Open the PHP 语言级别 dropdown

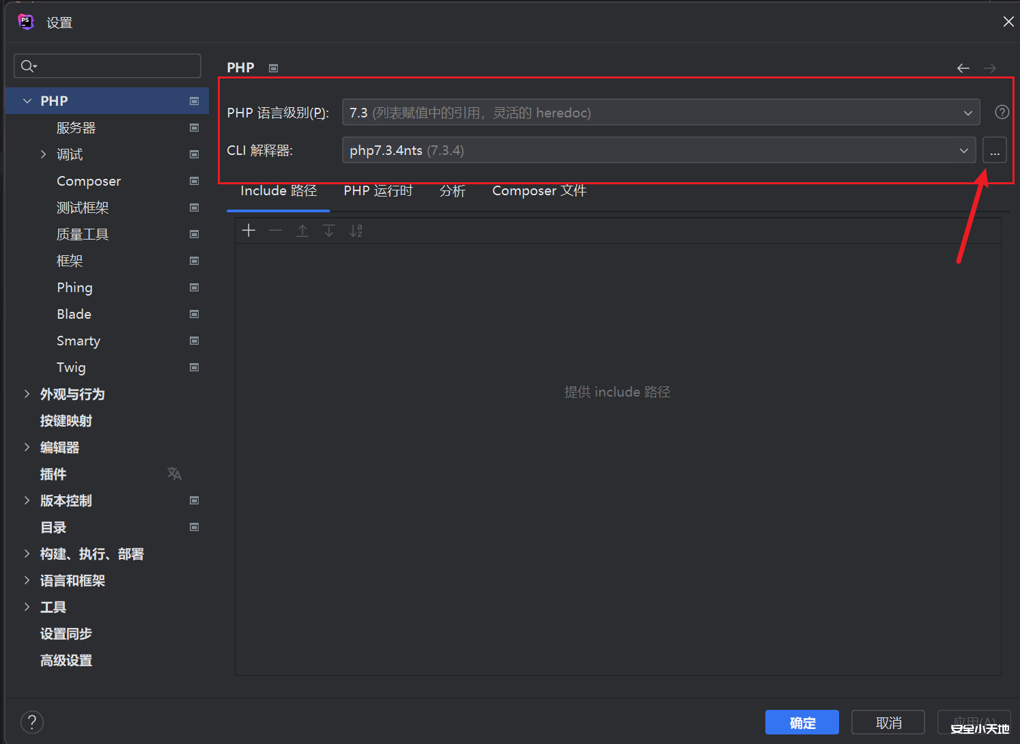point(967,112)
